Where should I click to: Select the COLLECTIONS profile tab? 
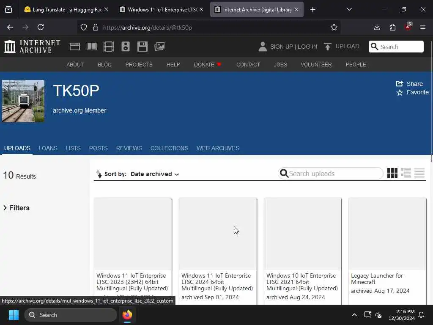click(169, 148)
